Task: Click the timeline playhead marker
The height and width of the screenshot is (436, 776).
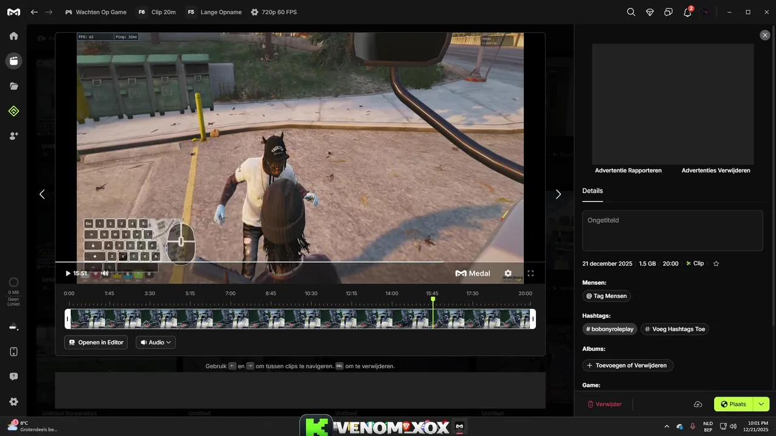Action: [x=433, y=299]
